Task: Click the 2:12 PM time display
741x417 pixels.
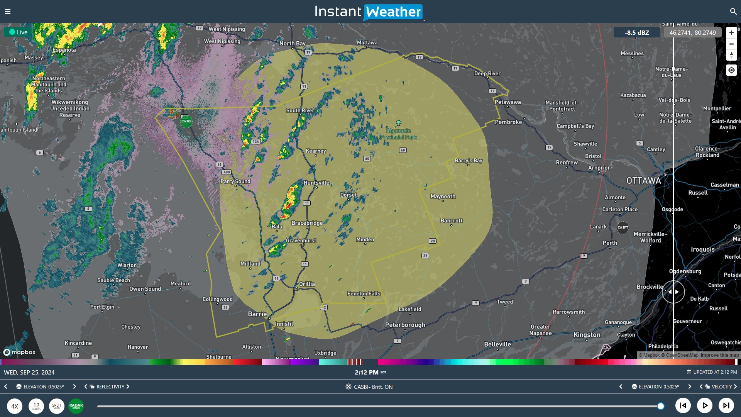Action: [x=367, y=372]
